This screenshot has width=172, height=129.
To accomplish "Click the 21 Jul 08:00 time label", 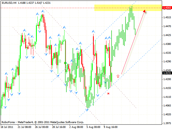I will pos(24,127).
